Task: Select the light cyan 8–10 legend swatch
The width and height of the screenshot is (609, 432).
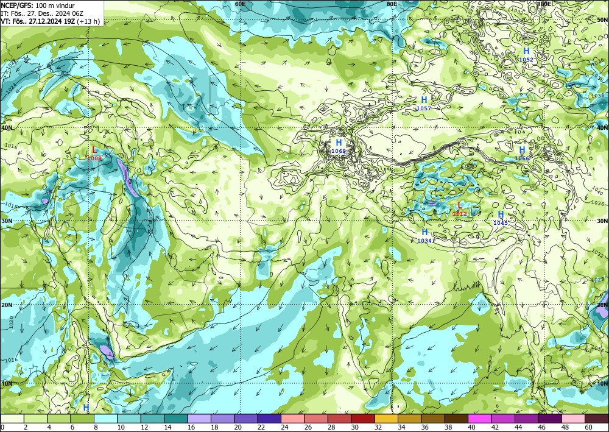Action: coord(105,419)
